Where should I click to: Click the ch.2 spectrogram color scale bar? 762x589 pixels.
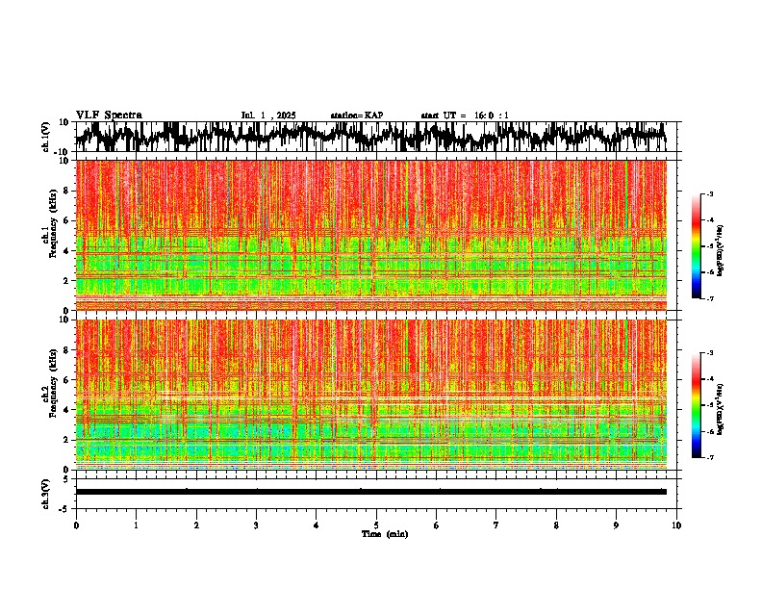[x=696, y=405]
